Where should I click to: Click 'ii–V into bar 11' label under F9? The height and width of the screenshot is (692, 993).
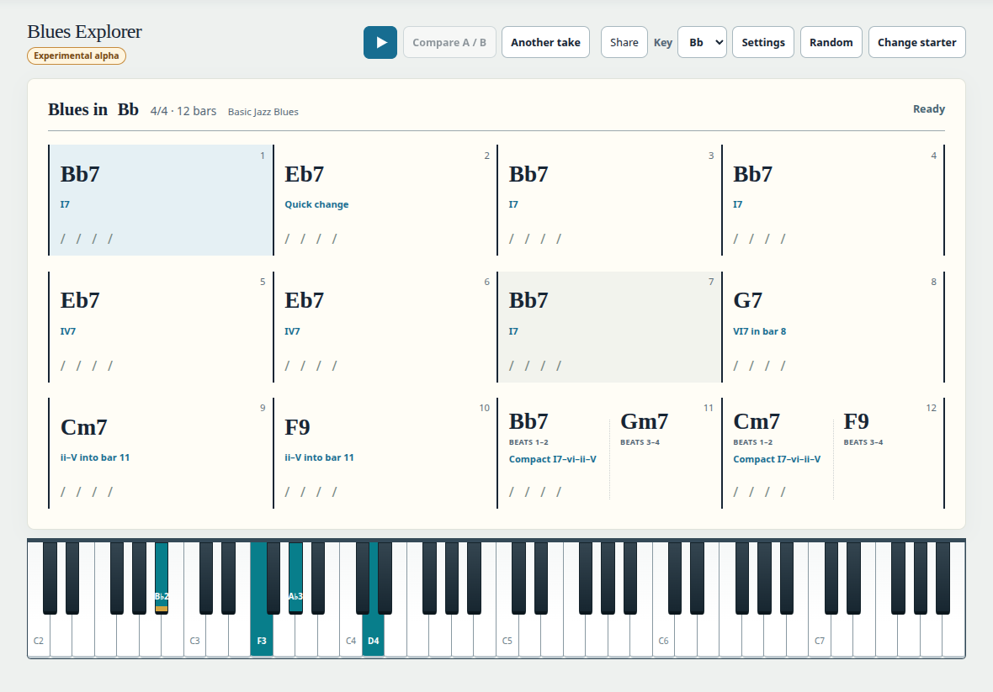[319, 457]
